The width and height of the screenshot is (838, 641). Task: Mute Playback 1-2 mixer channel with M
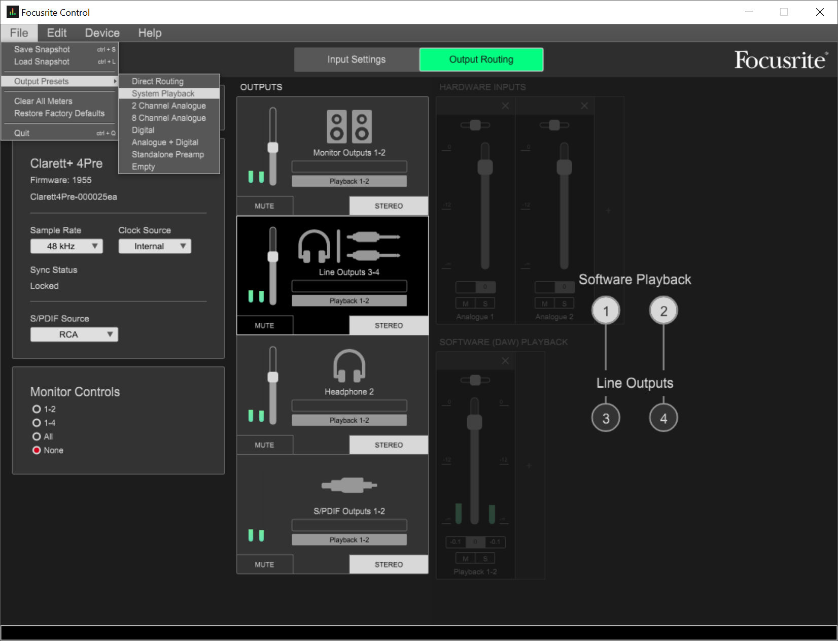(466, 558)
